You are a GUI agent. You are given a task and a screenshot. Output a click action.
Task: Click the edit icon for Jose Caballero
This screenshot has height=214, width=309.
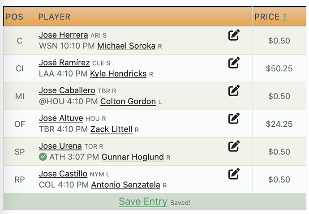point(234,90)
